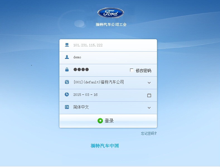Image resolution: width=220 pixels, height=167 pixels.
Task: Open the calendar date picker icon
Action: pos(149,95)
